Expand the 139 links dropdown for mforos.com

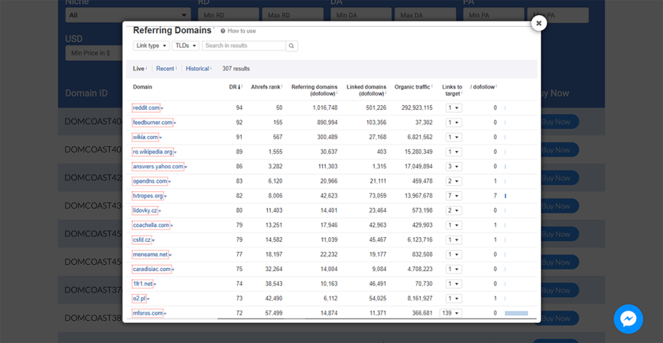451,313
